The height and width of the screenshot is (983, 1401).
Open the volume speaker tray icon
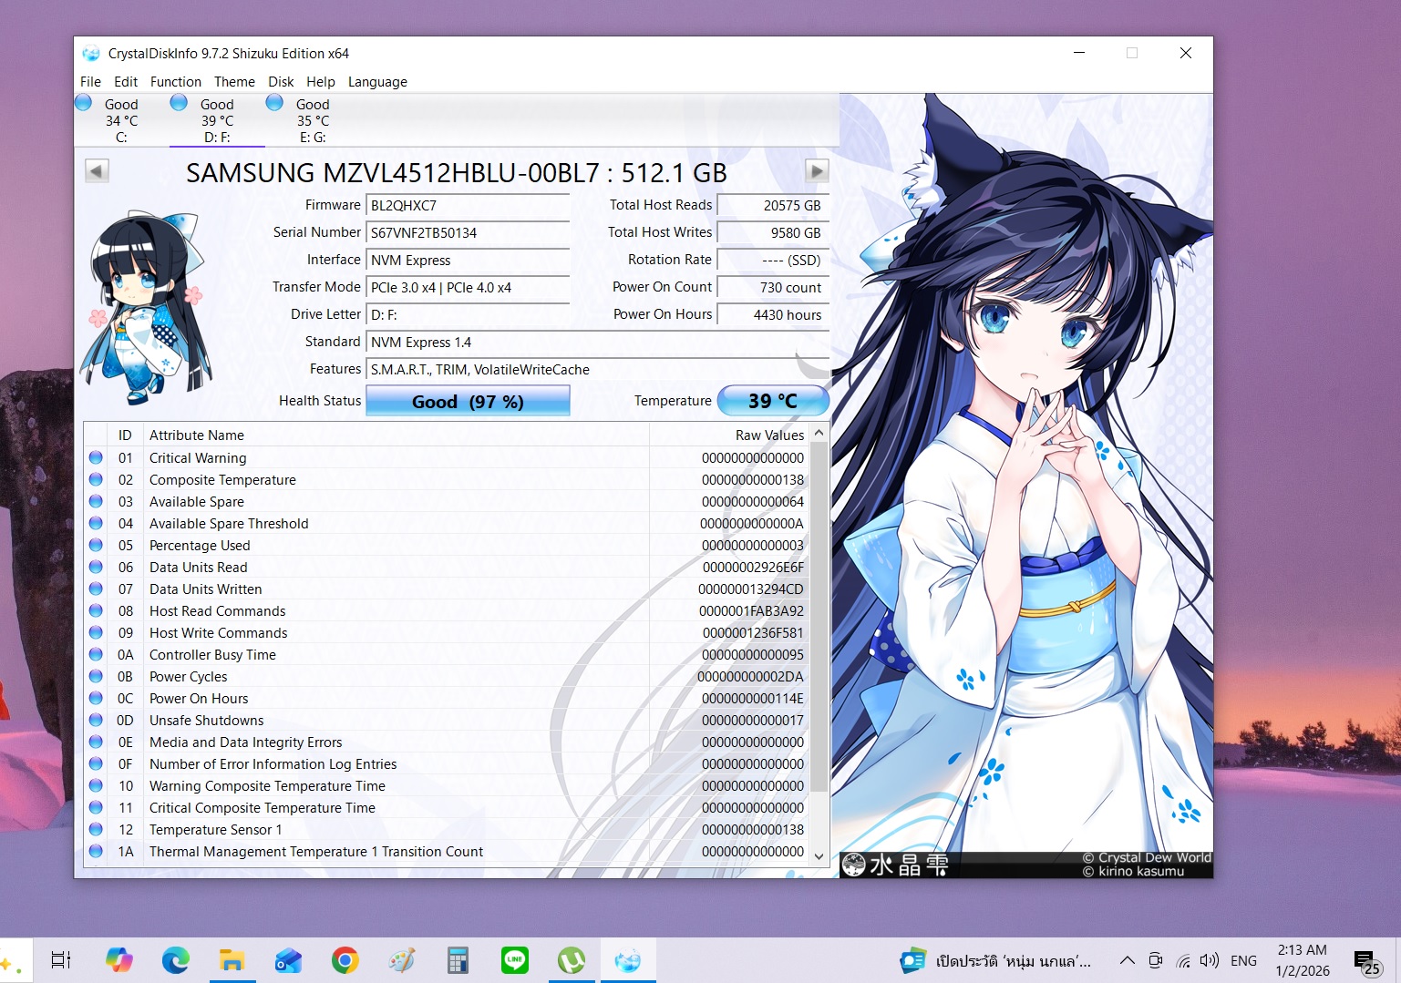click(1209, 960)
